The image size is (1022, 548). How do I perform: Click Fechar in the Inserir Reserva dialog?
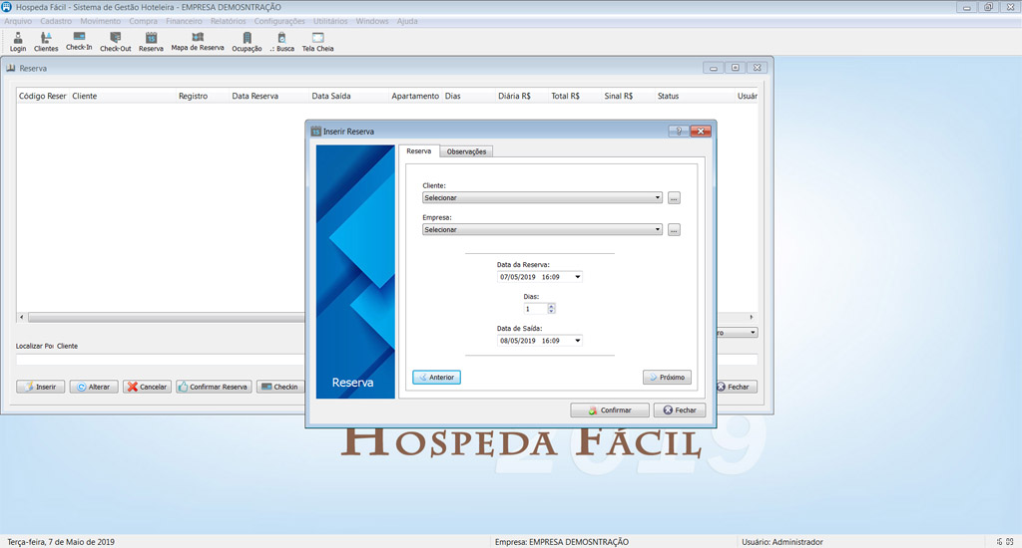point(679,411)
